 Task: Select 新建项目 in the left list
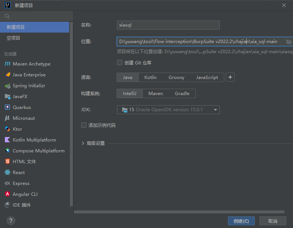click(x=34, y=27)
